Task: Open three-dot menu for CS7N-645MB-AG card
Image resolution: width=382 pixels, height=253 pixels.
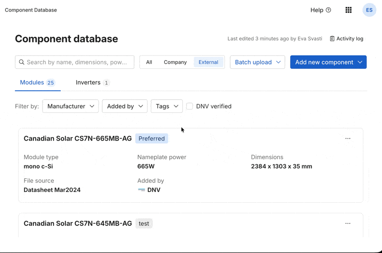Action: (x=348, y=223)
